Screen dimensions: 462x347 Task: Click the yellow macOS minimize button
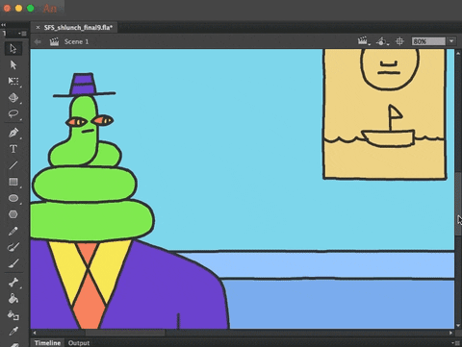[19, 8]
